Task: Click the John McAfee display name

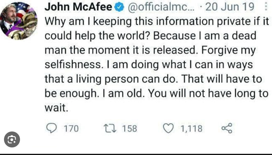Action: pyautogui.click(x=78, y=7)
